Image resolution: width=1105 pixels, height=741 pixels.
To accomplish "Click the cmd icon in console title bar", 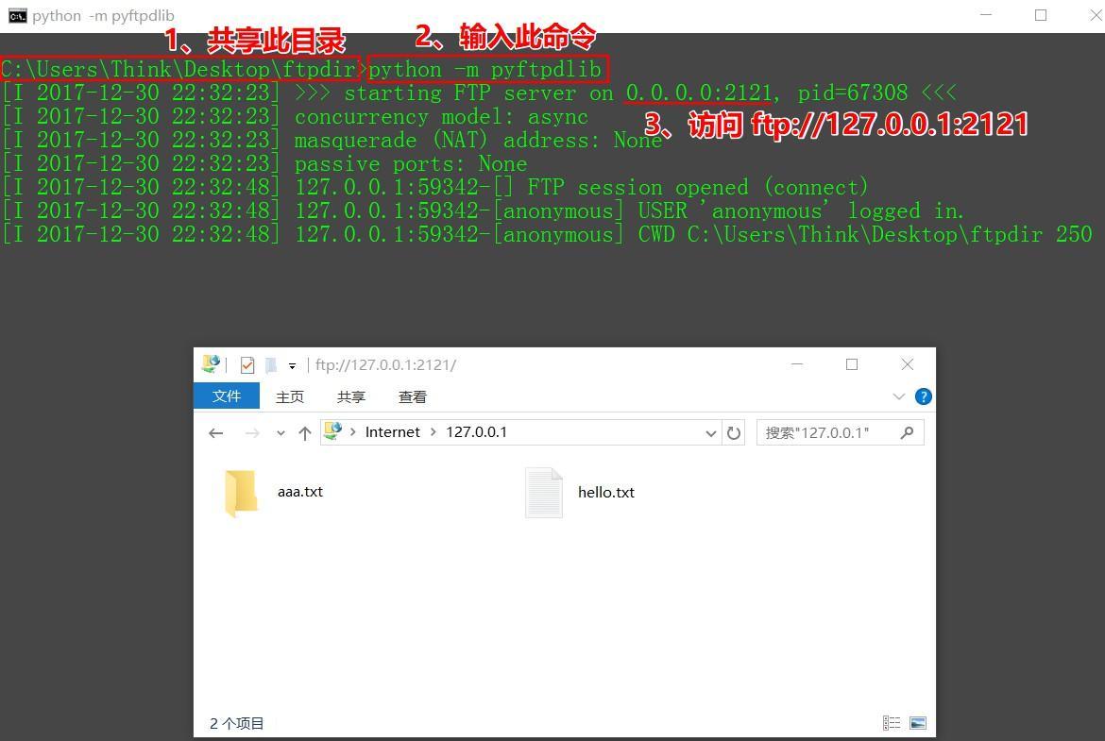I will [17, 15].
